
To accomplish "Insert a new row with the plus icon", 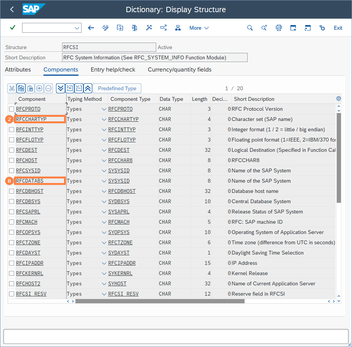I will click(39, 88).
